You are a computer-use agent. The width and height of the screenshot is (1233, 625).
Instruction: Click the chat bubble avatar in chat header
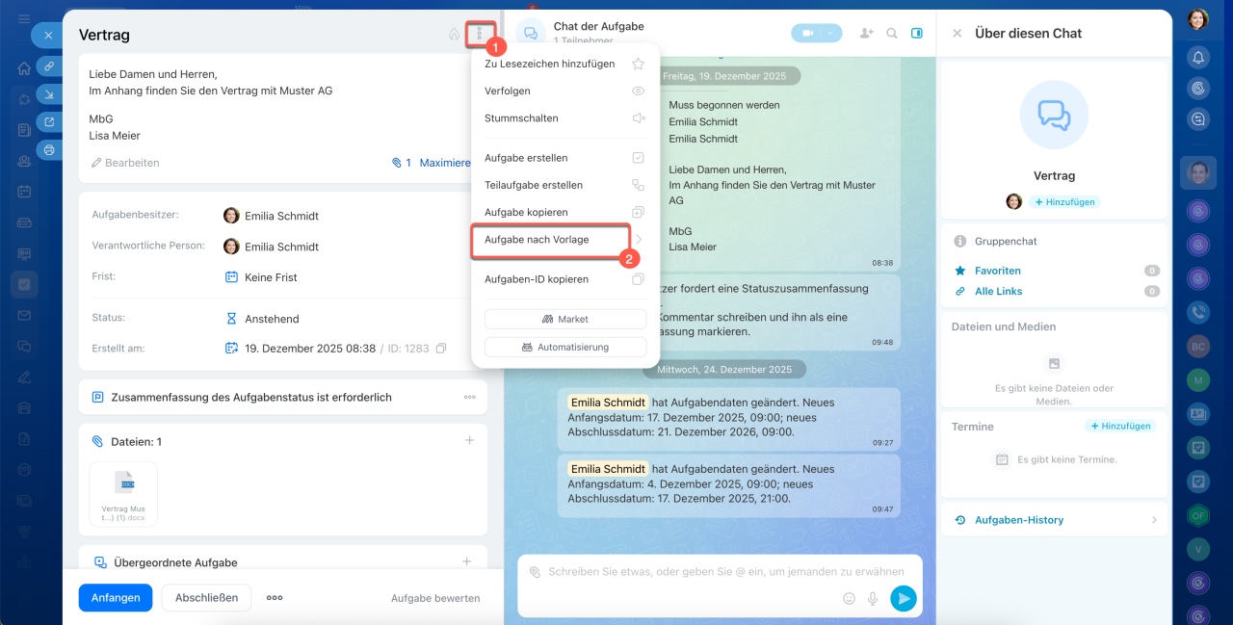(x=531, y=33)
